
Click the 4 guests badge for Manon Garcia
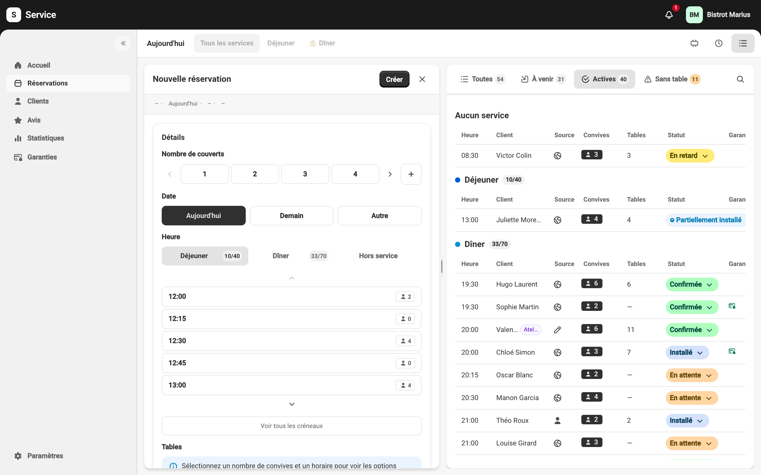coord(592,397)
